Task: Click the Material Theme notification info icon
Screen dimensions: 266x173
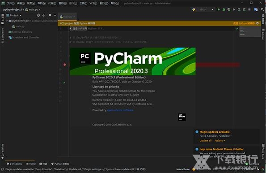Action: [197, 149]
